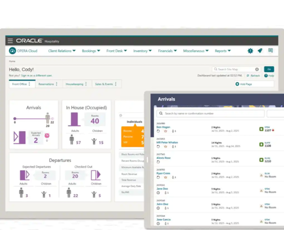Click the green room status box for 1210
284x230 pixels.
(x=261, y=160)
